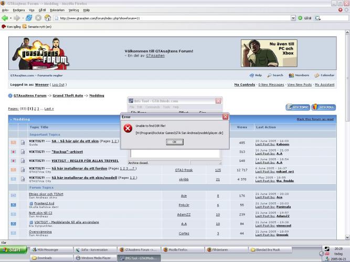Click the Windows Start button
Image resolution: width=350 pixels, height=262 pixels.
click(12, 250)
